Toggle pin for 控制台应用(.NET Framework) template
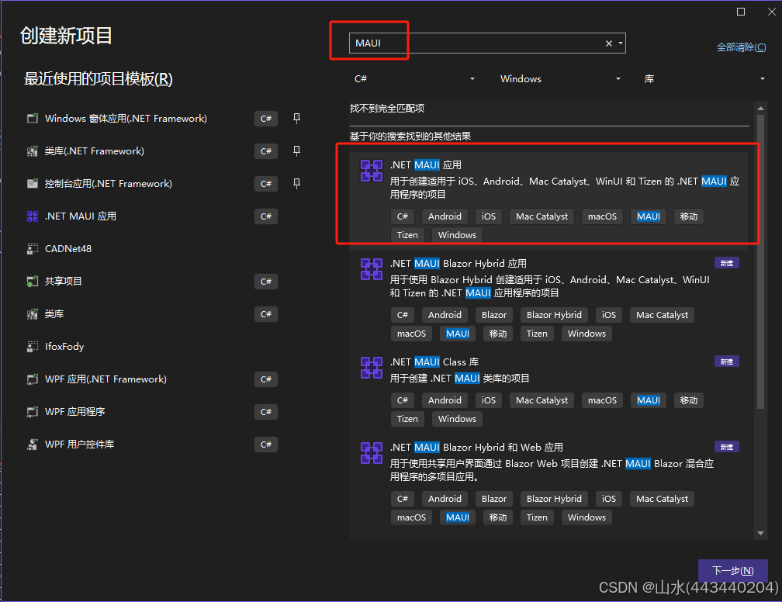The width and height of the screenshot is (782, 602). tap(296, 184)
